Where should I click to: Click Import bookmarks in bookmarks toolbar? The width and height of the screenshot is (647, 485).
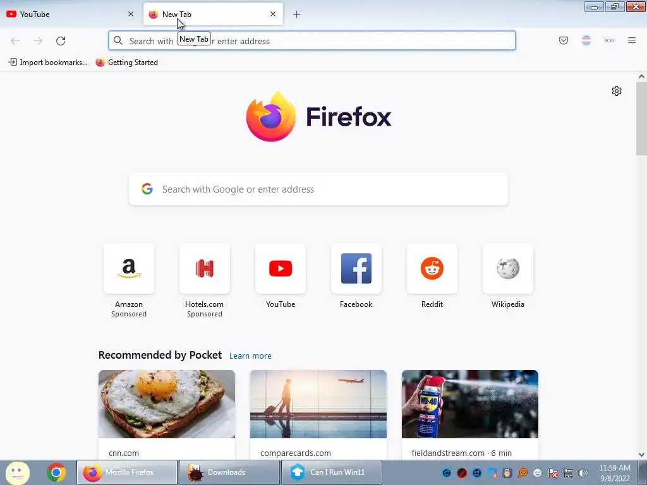(48, 63)
